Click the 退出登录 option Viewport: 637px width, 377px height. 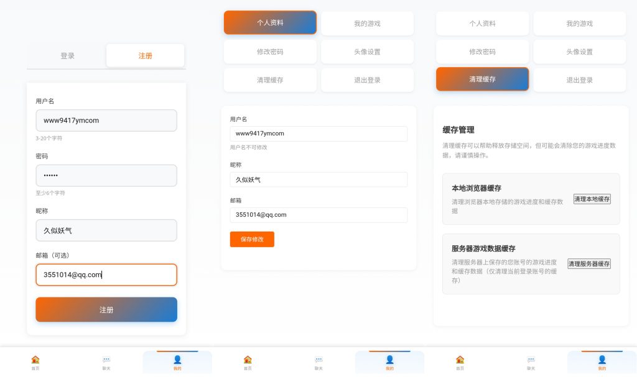click(x=367, y=79)
